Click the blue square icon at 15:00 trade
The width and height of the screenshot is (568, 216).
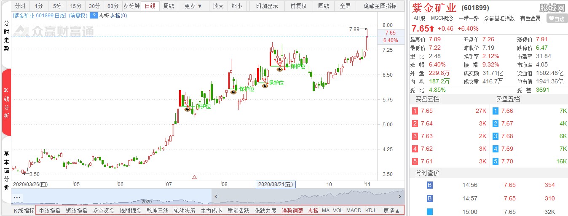coord(429,212)
